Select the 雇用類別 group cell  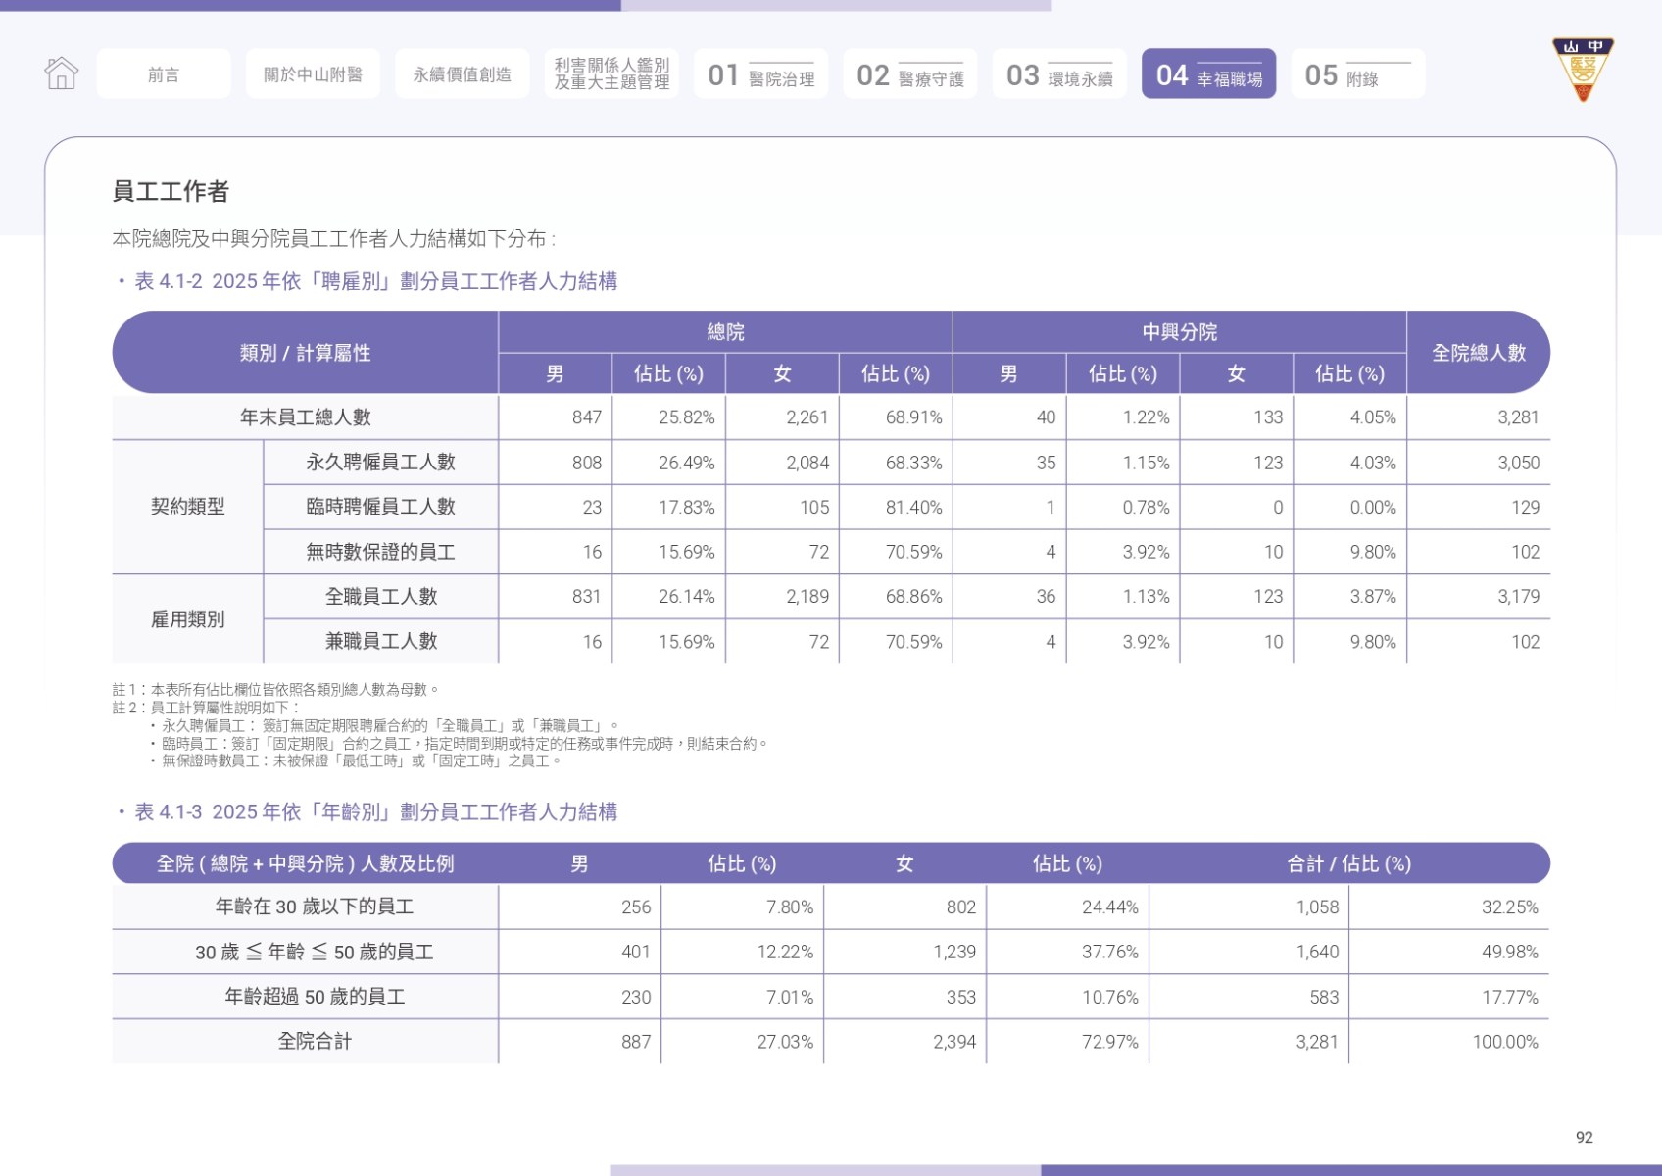(x=187, y=619)
